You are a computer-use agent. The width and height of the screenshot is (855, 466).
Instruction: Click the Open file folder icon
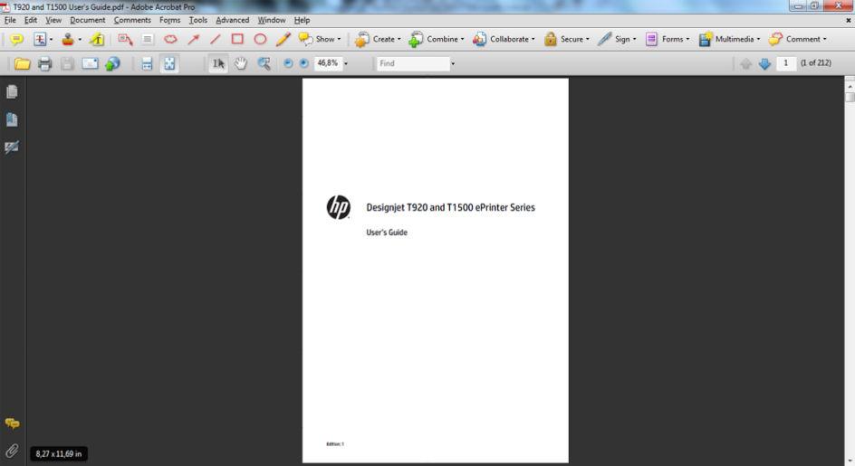pyautogui.click(x=22, y=63)
